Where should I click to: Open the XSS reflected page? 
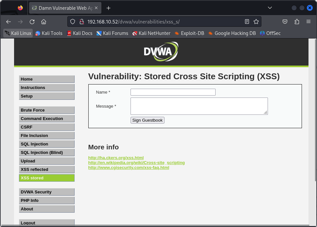[x=47, y=169]
